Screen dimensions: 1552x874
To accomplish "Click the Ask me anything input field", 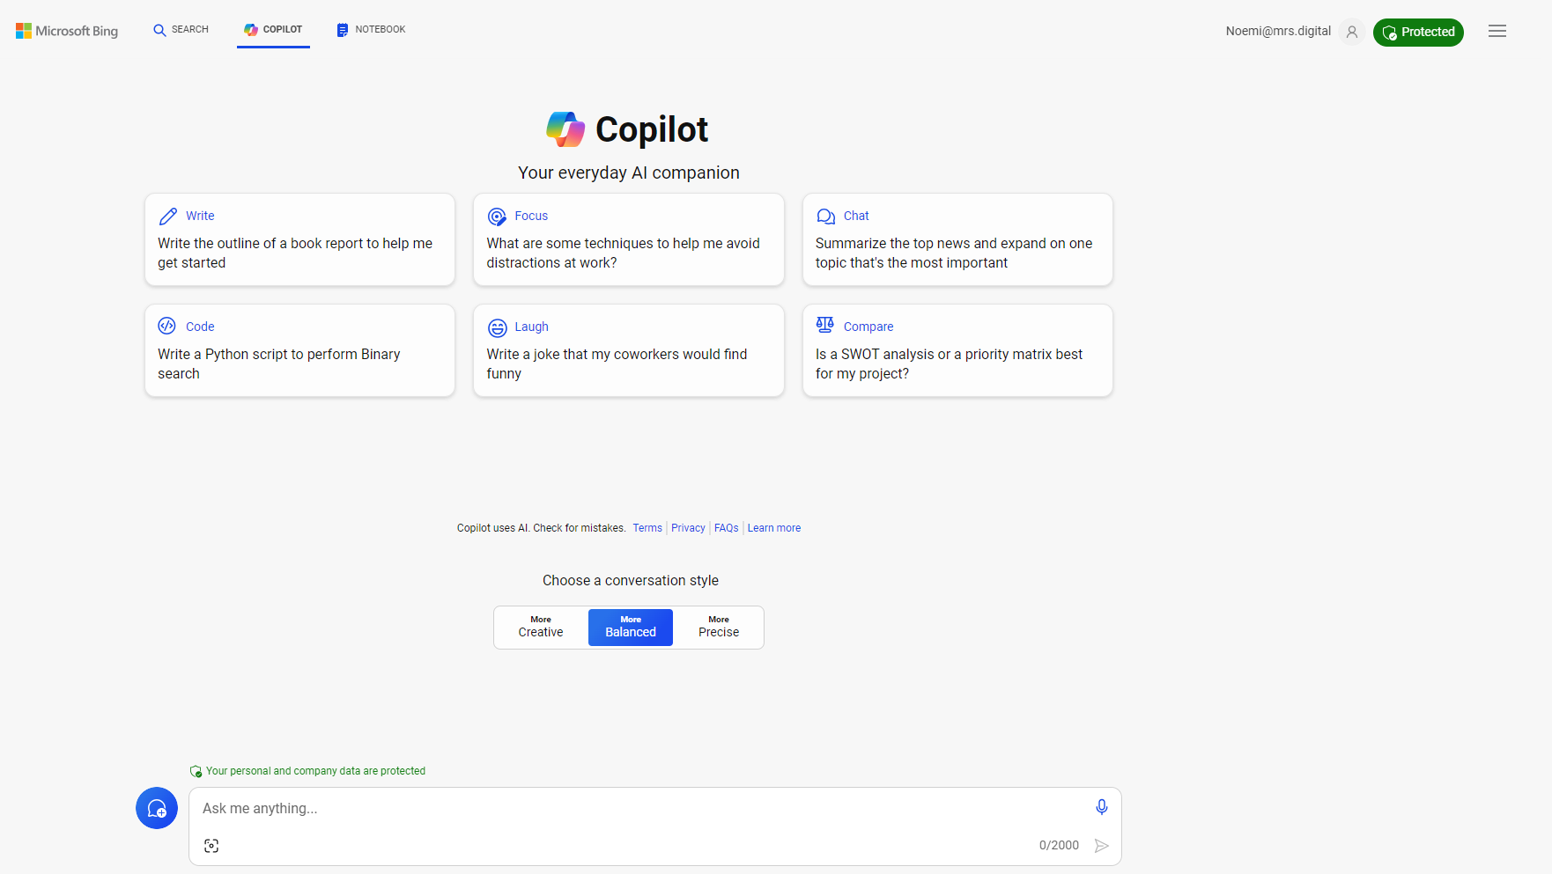I will click(x=634, y=808).
